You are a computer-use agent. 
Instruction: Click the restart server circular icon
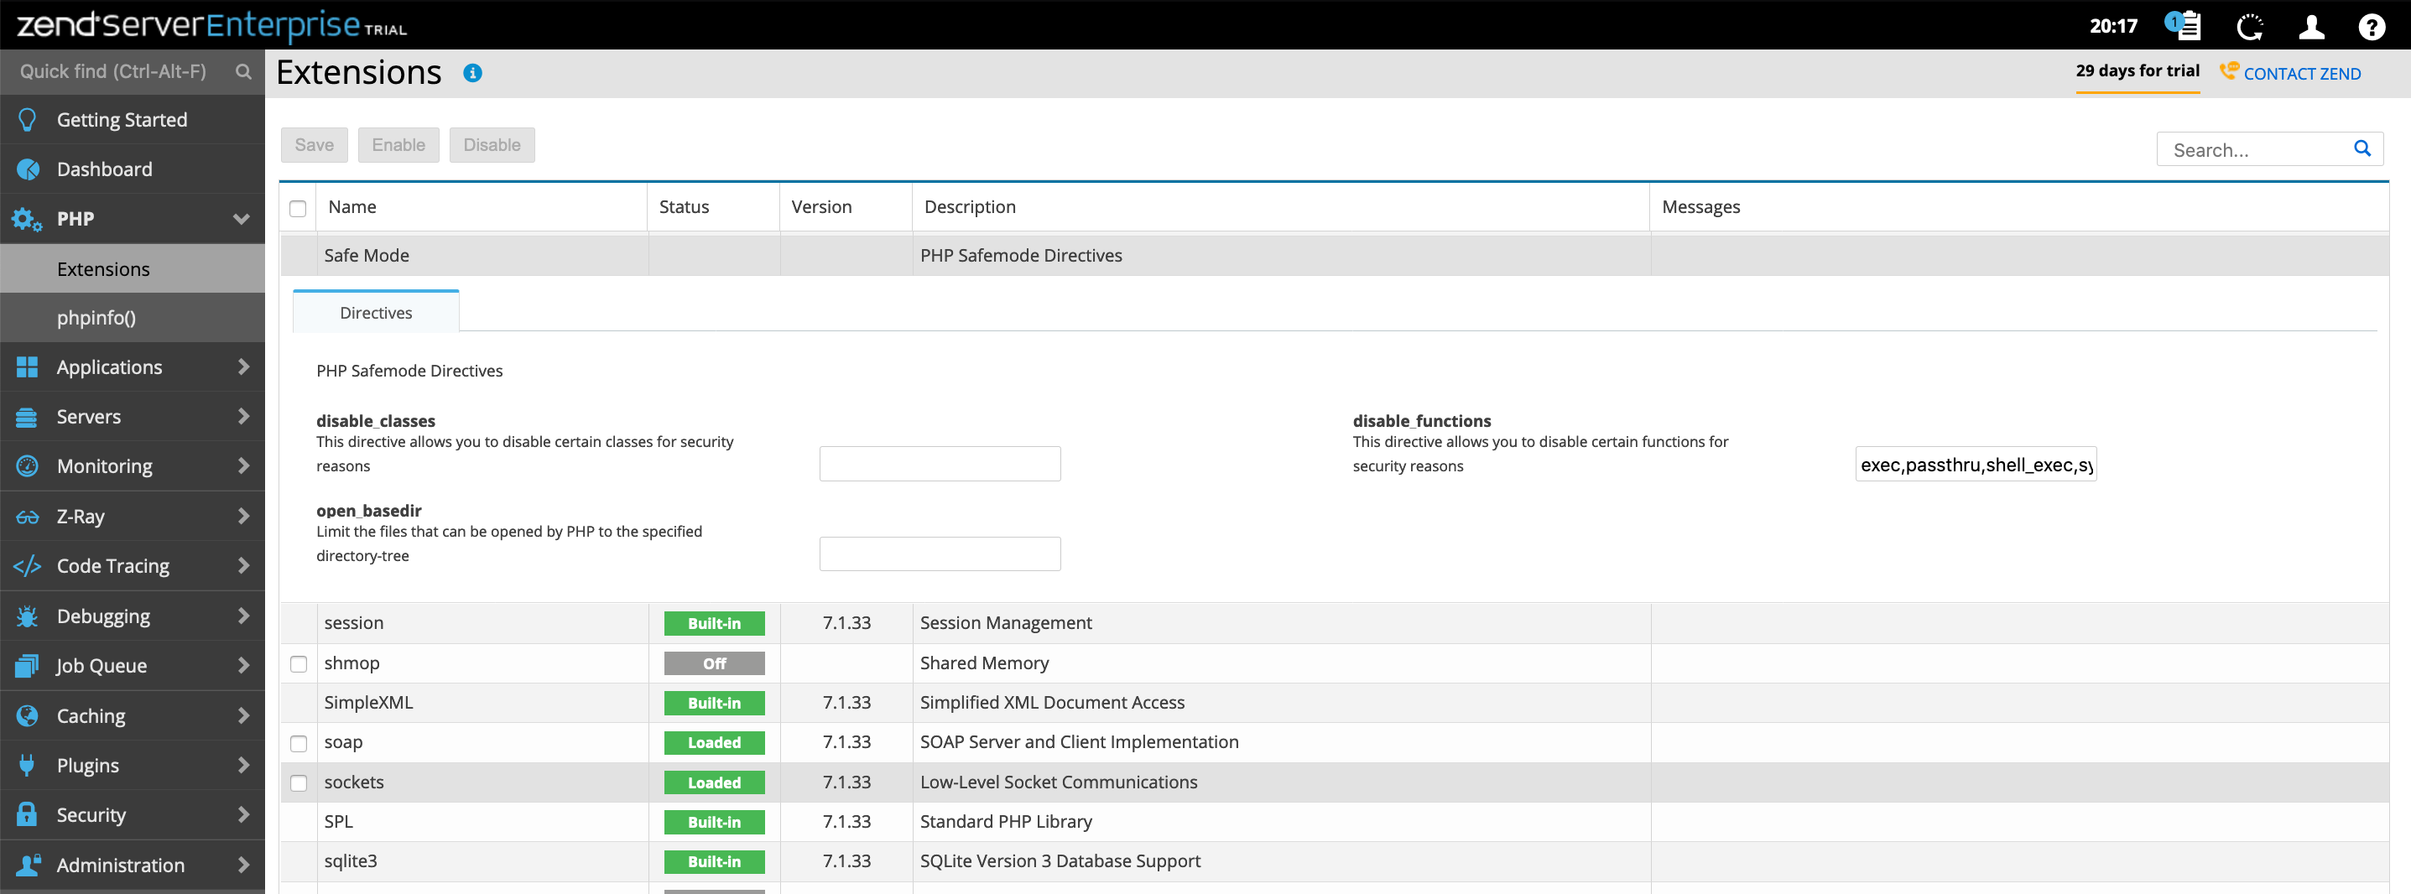coord(2249,27)
